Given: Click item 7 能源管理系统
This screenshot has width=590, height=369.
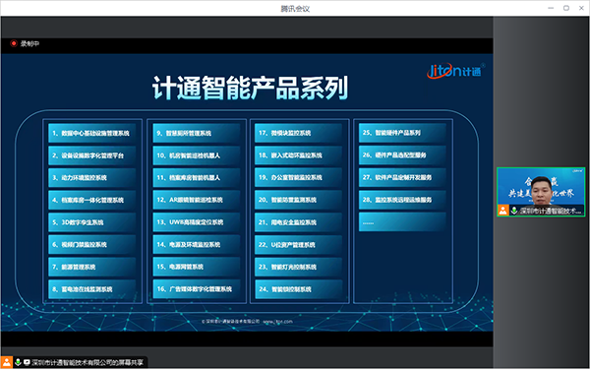Looking at the screenshot, I should pos(91,267).
